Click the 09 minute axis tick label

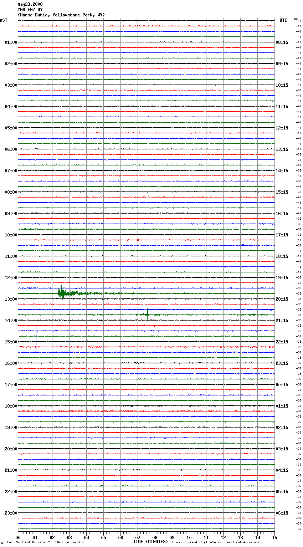pos(172,537)
